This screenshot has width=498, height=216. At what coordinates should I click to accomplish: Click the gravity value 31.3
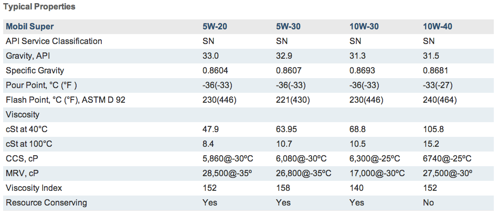[357, 56]
